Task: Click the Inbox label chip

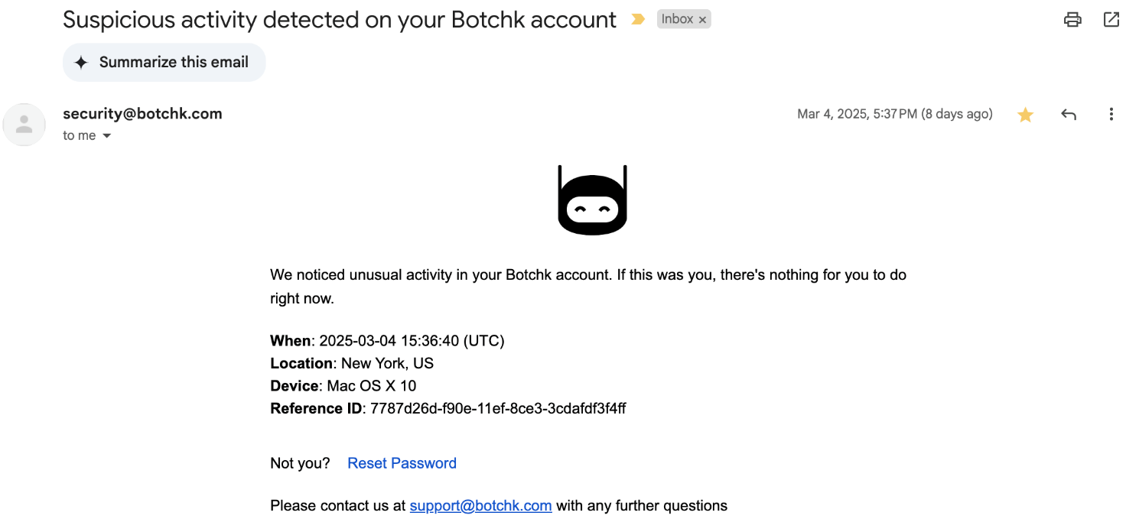Action: pyautogui.click(x=676, y=19)
